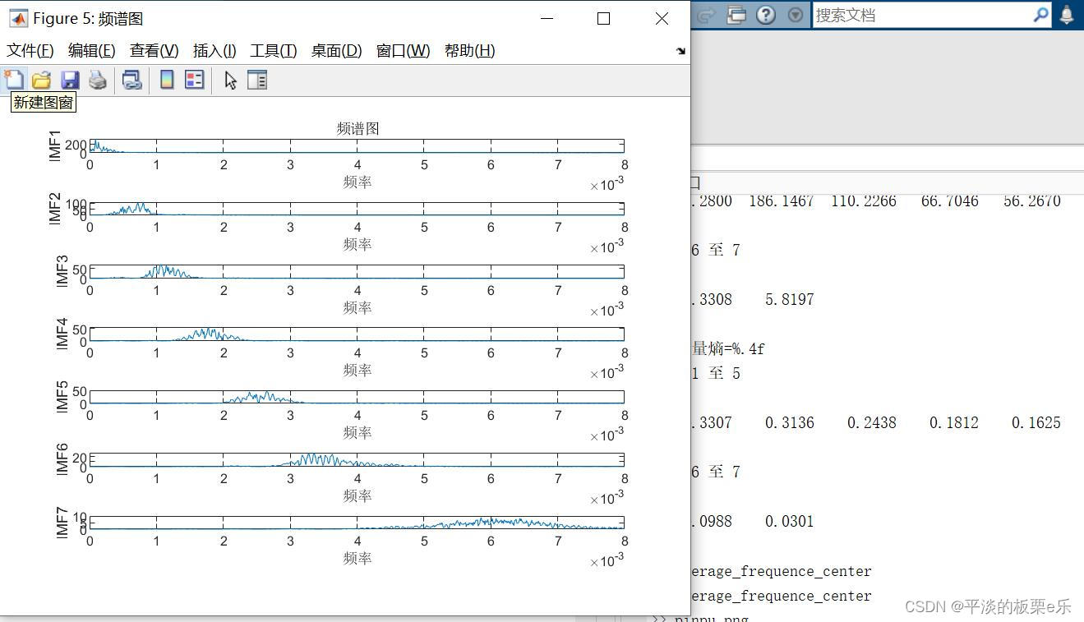Create a new figure window
The height and width of the screenshot is (622, 1084).
pos(13,79)
